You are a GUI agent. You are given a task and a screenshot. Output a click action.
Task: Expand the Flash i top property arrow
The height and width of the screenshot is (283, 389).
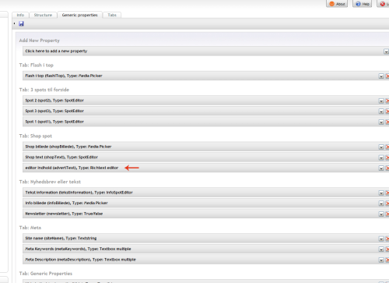381,76
